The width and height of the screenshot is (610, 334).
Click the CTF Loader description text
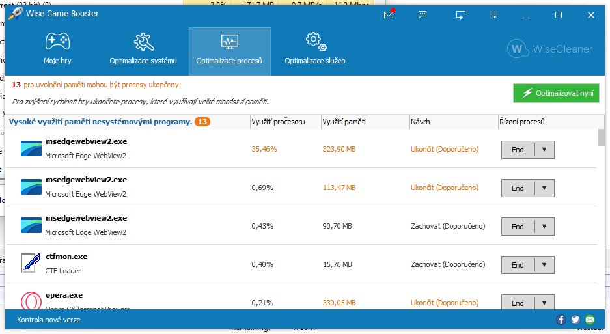(x=63, y=271)
